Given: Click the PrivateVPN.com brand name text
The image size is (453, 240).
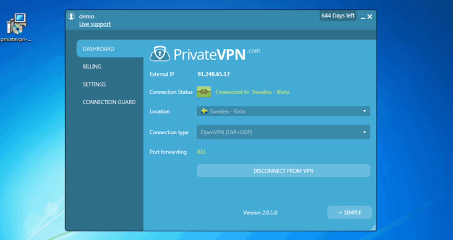Looking at the screenshot, I should pyautogui.click(x=217, y=54).
